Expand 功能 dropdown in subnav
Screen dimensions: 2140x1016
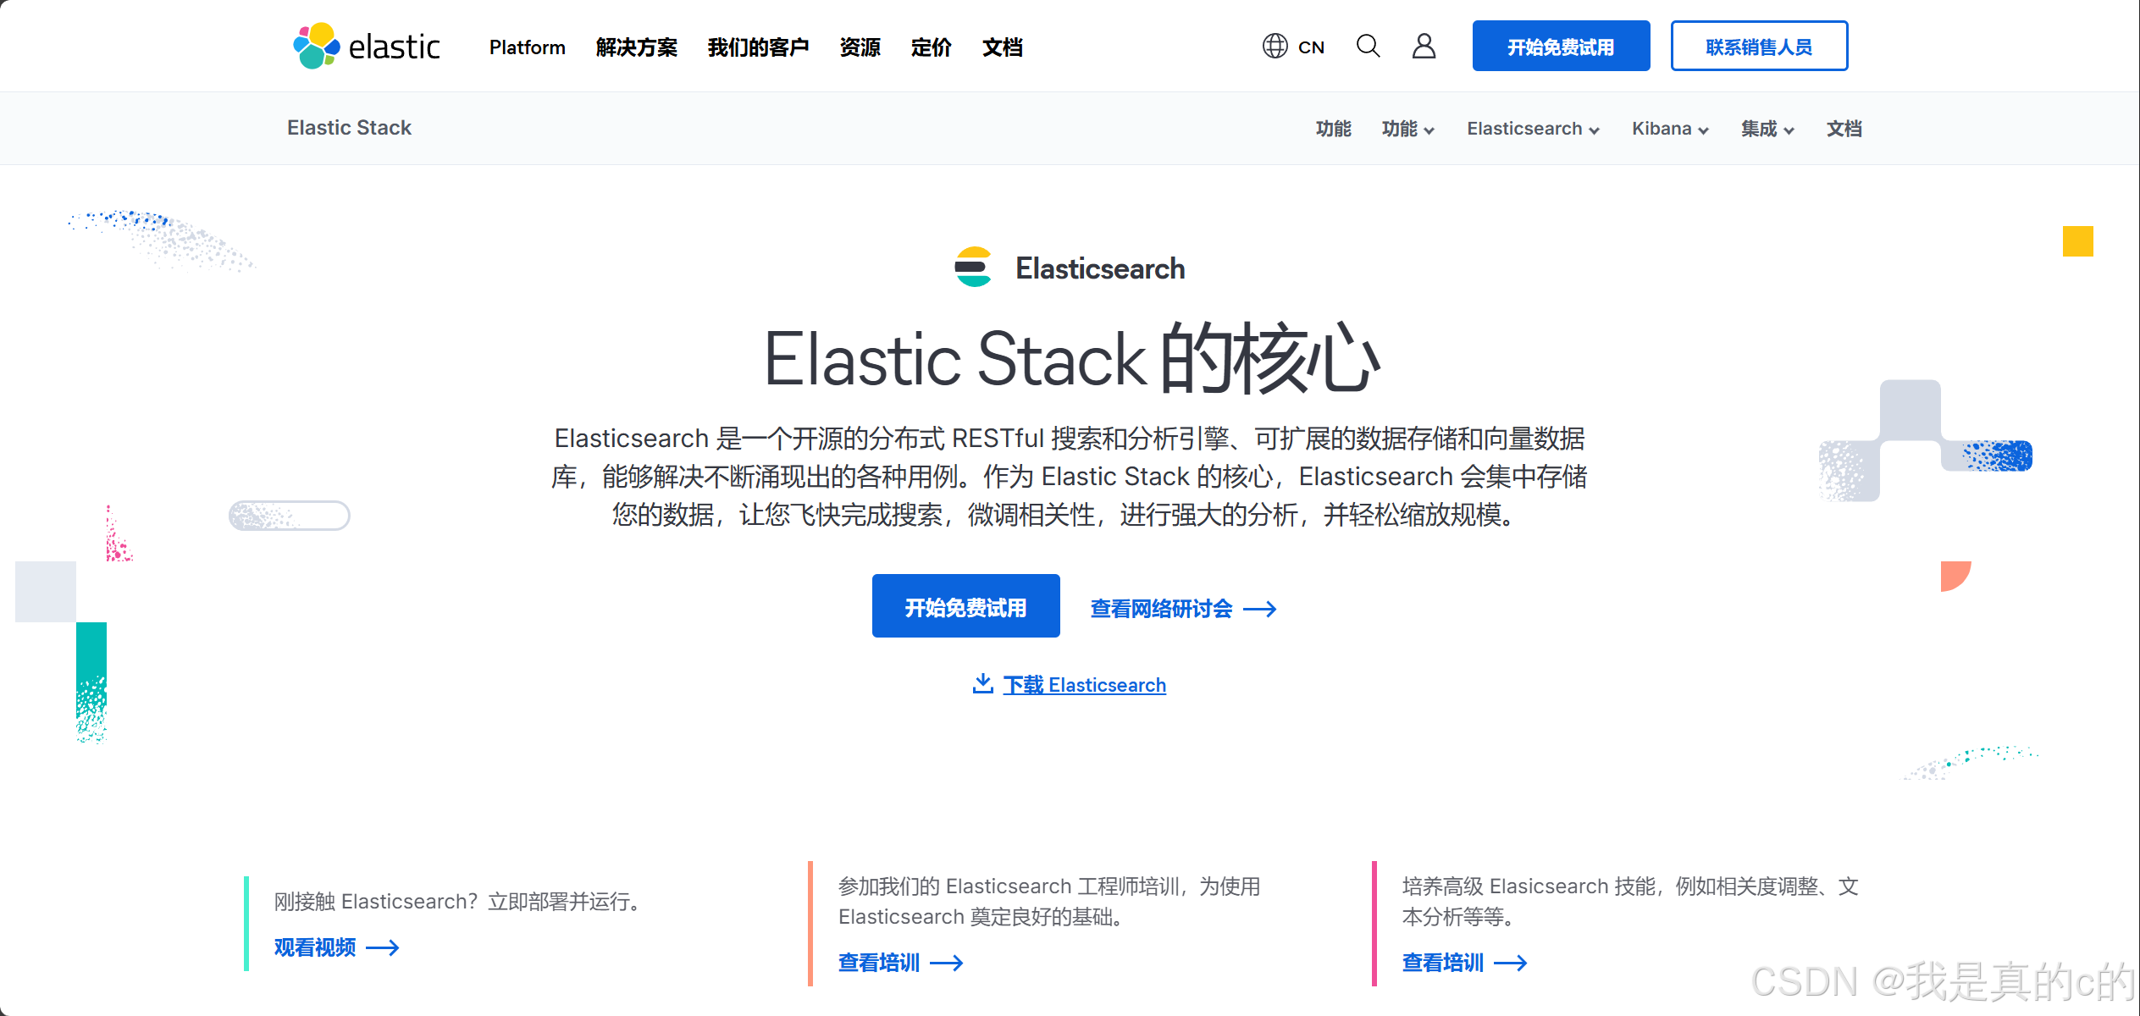click(1407, 129)
